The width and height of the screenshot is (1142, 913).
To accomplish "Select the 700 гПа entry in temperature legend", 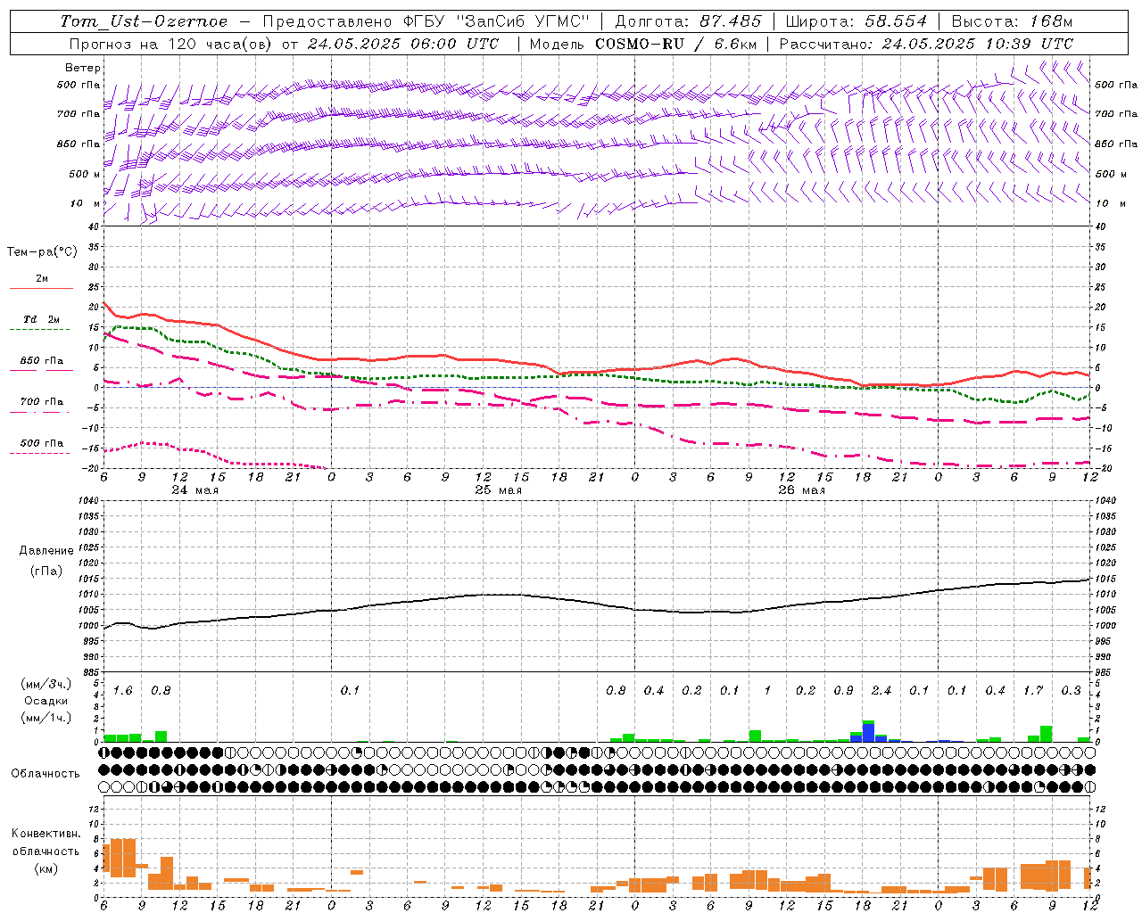I will [x=42, y=402].
